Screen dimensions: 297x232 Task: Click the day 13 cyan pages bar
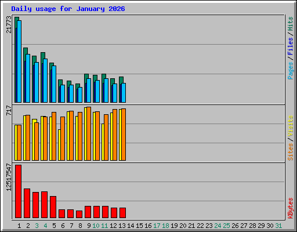point(124,93)
